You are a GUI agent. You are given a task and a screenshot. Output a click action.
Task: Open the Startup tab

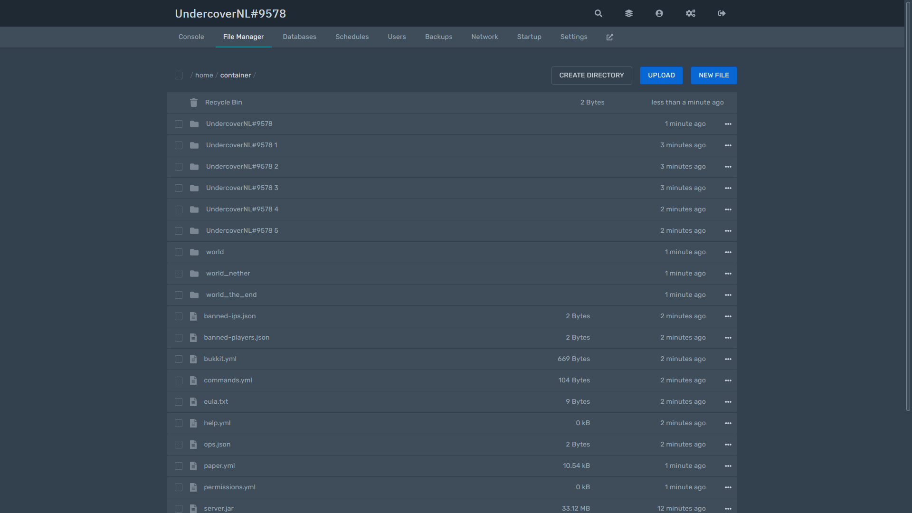pyautogui.click(x=529, y=37)
